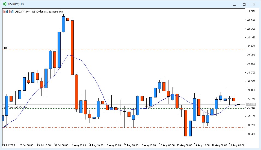Click the 149.980 price scale label
This screenshot has width=261, height=150.
(251, 38)
